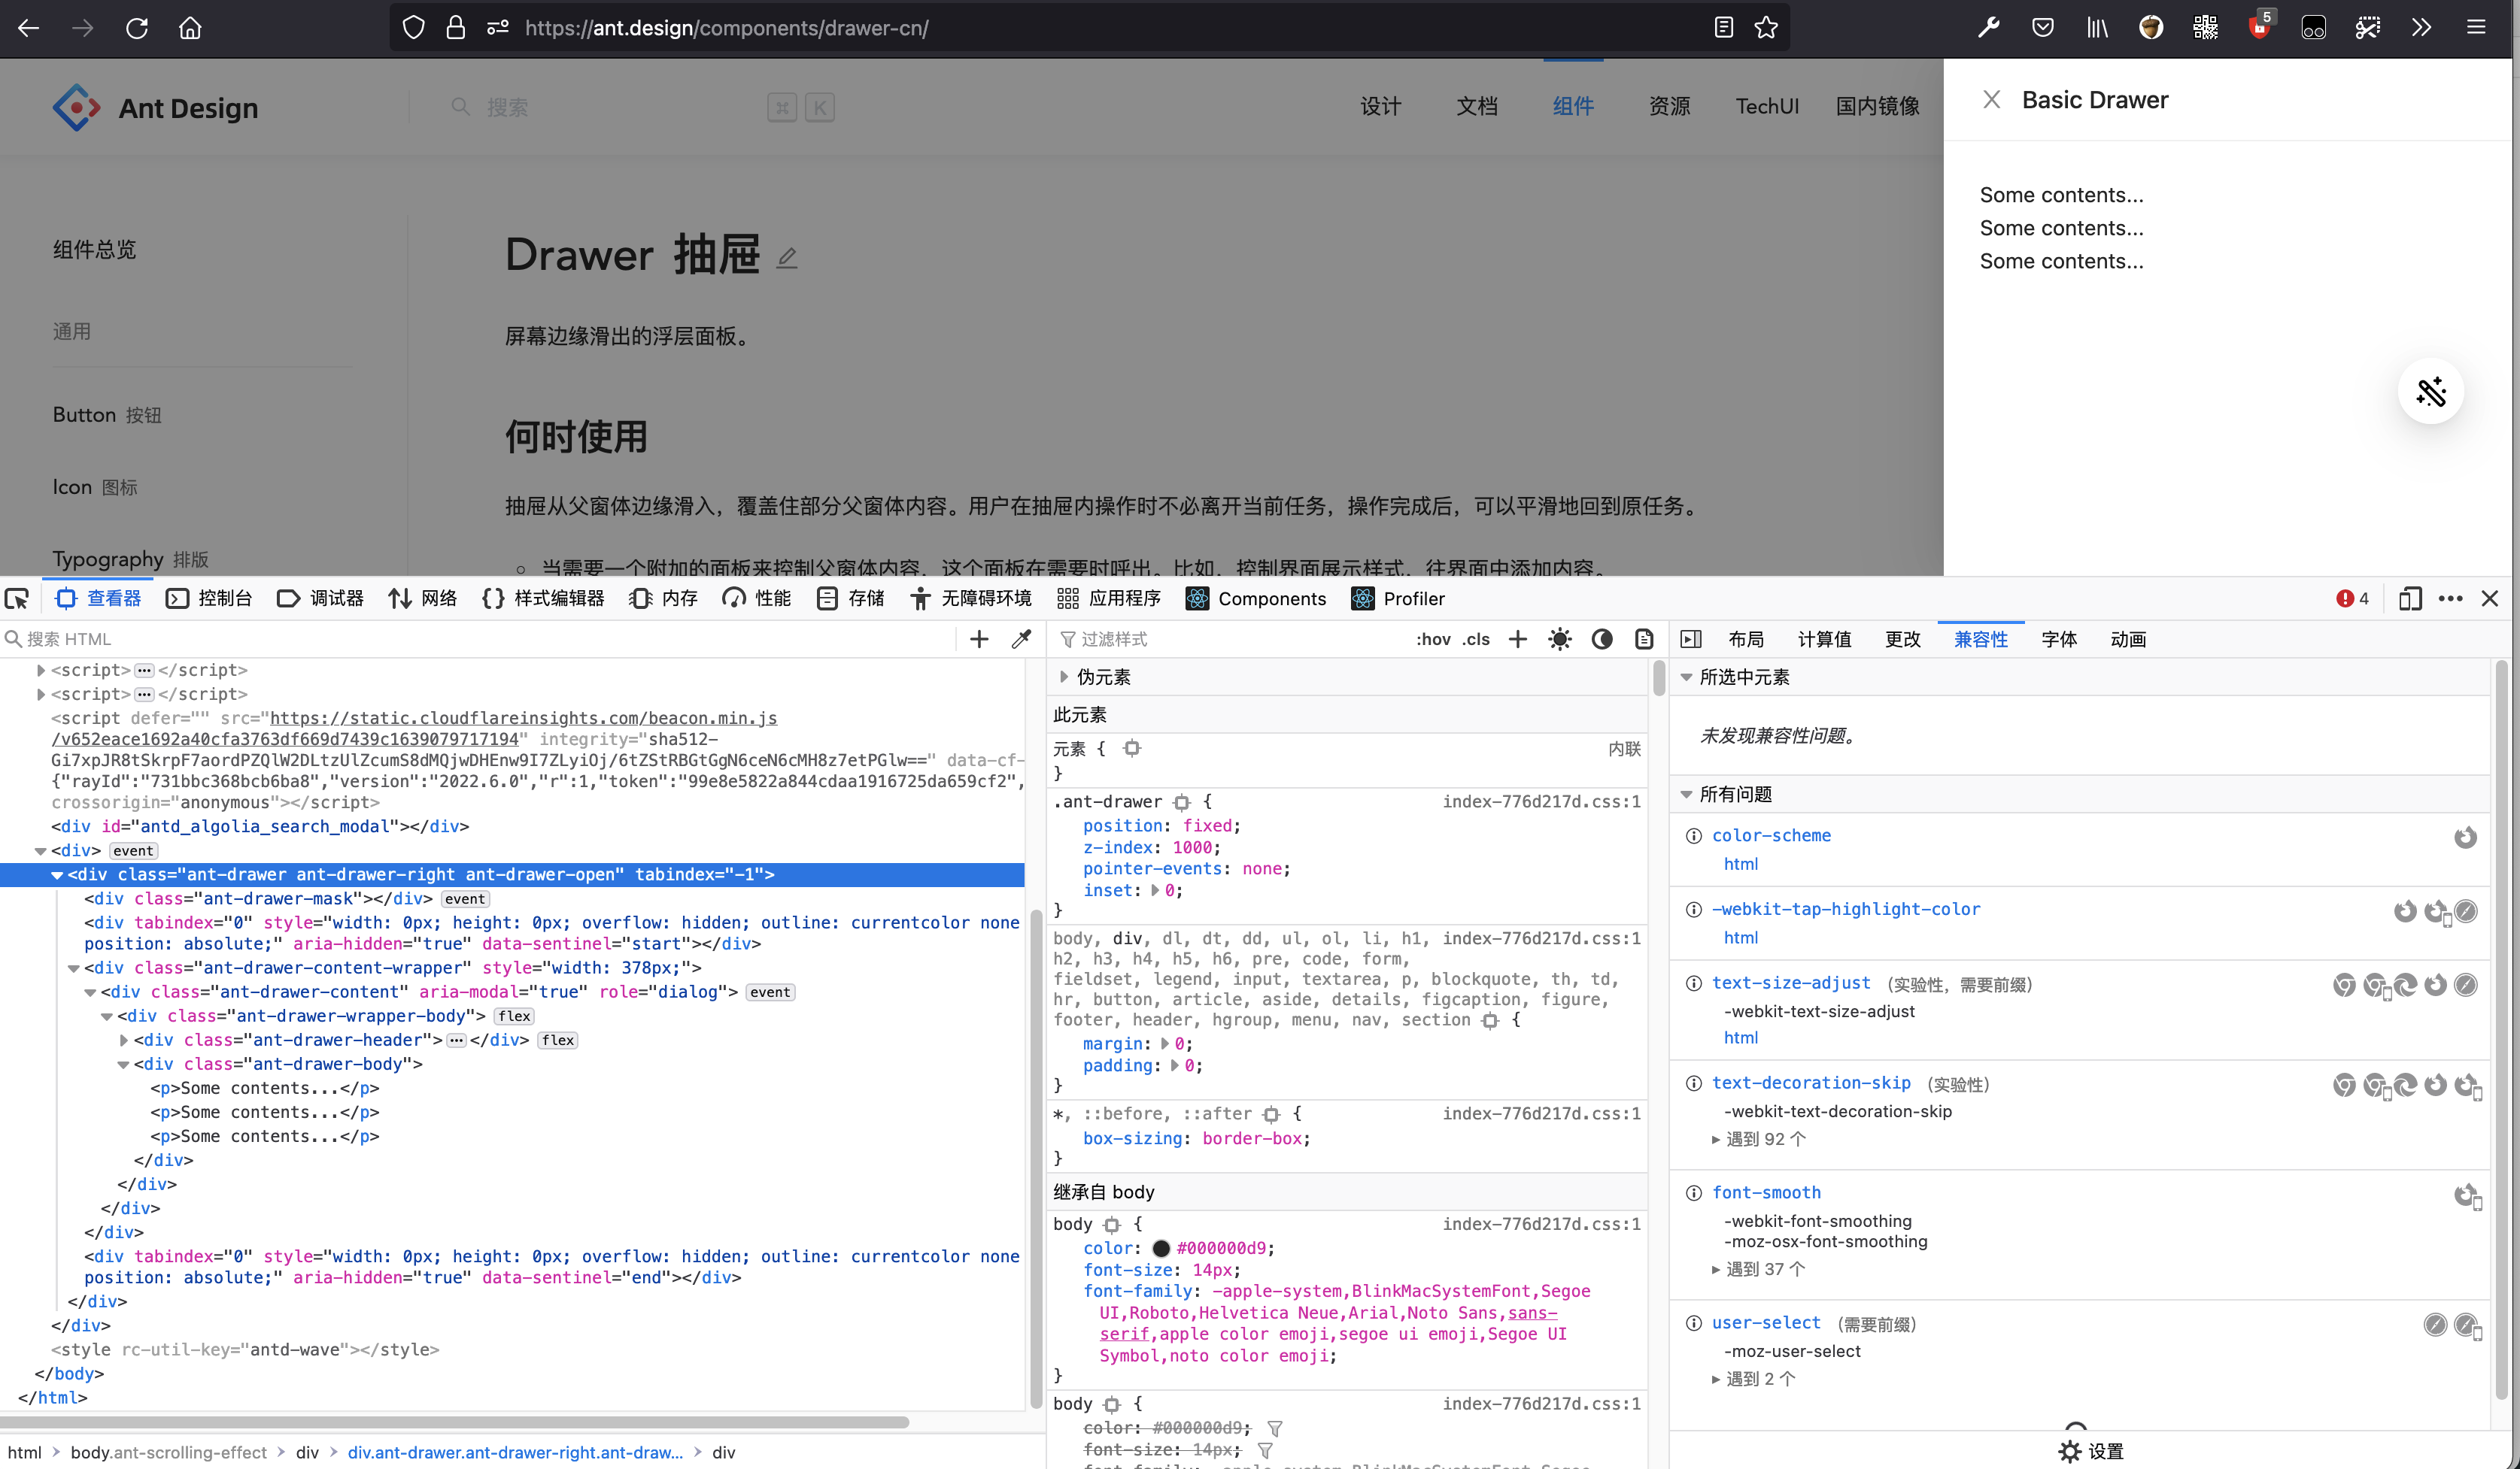Toggle the :hov pseudo-class panel
This screenshot has width=2520, height=1469.
[1432, 638]
